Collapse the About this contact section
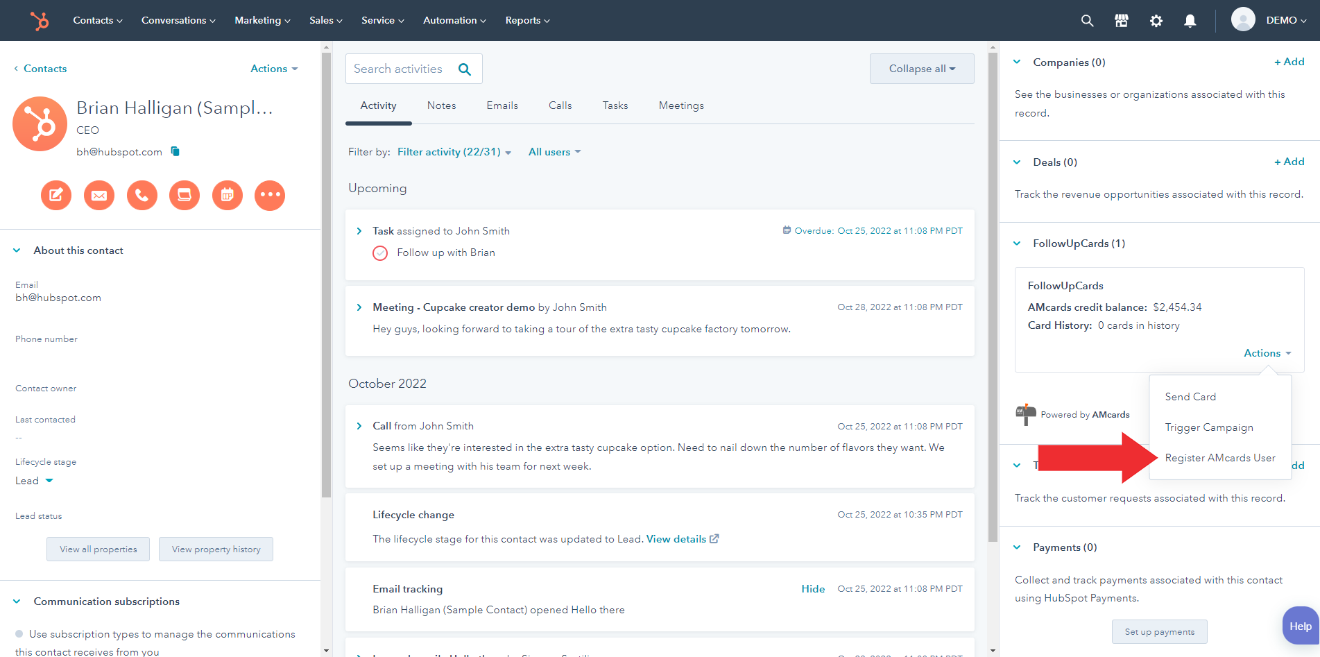This screenshot has width=1320, height=657. 17,250
